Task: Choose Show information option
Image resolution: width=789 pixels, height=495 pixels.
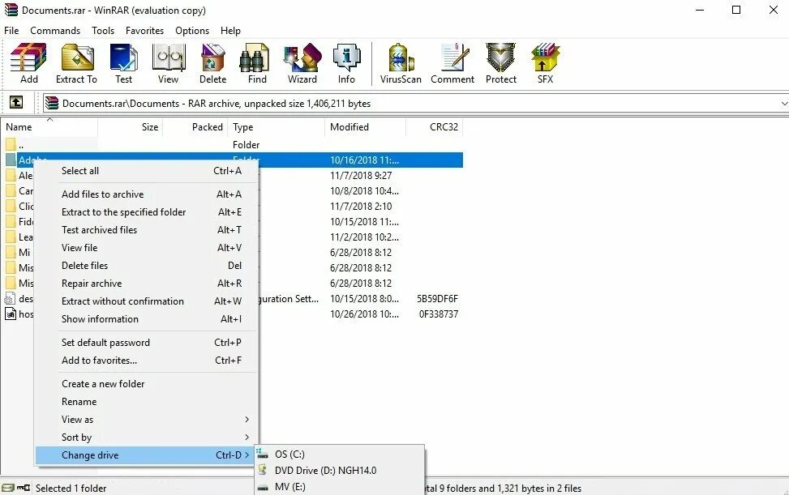Action: tap(147, 319)
